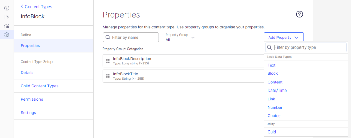Grab the InfoBlockTitle drag handle icon

tap(108, 76)
